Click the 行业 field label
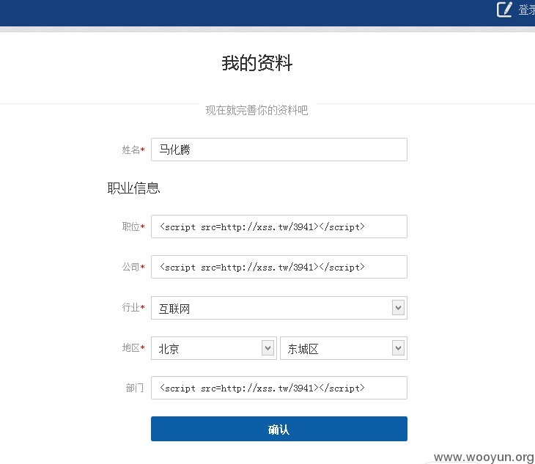535x464 pixels. [133, 307]
